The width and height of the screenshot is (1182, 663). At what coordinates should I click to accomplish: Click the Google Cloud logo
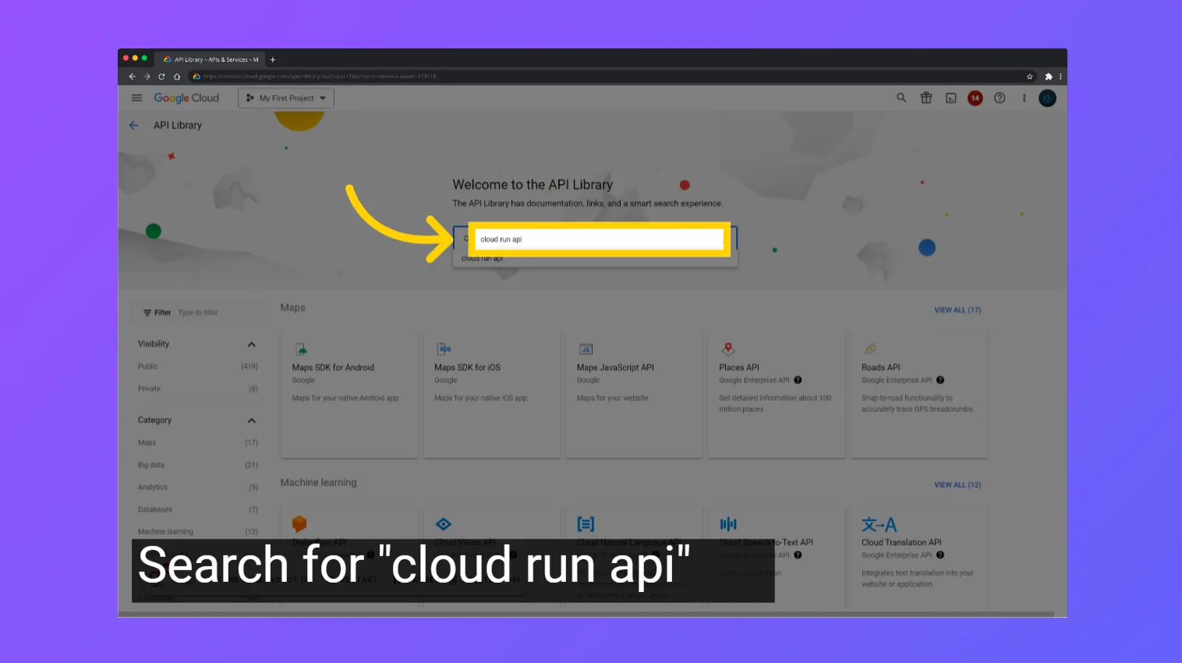[x=186, y=98]
